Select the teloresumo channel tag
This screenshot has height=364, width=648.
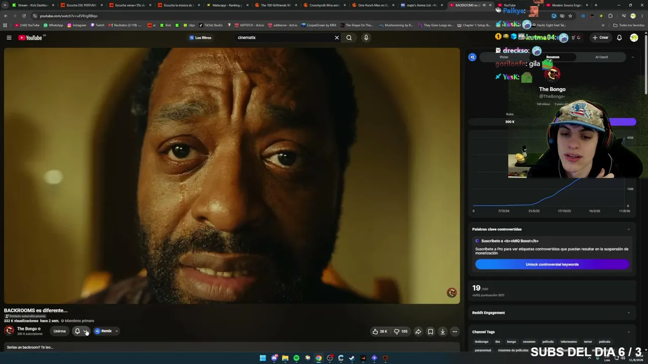569,342
